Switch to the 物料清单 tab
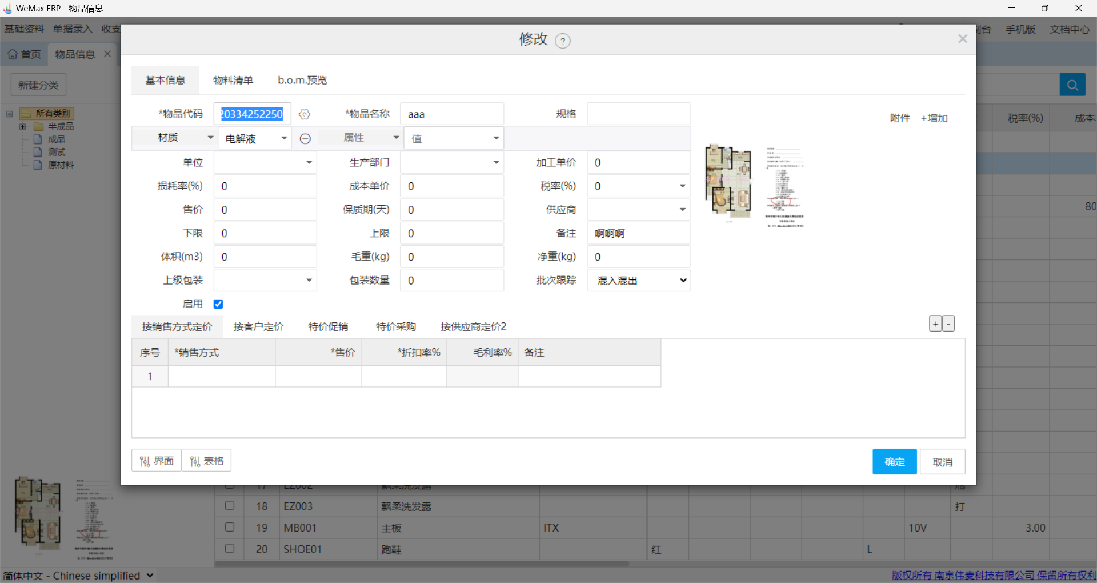Screen dimensions: 1097x583 [x=233, y=80]
